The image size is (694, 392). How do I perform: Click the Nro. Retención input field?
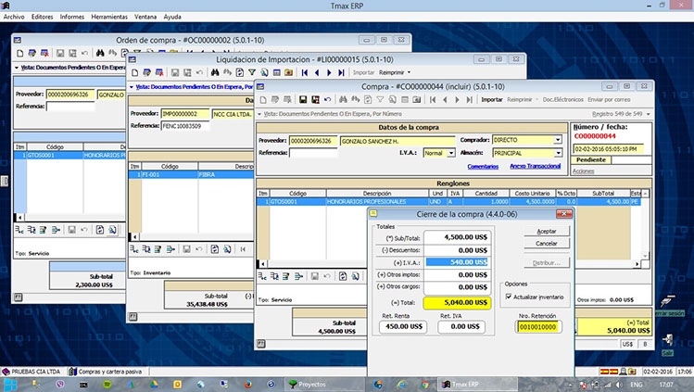pos(538,326)
